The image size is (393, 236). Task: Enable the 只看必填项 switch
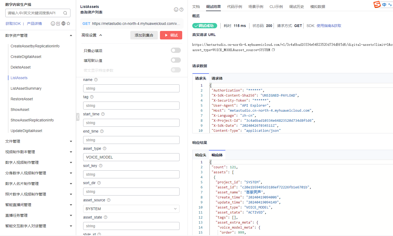click(x=176, y=50)
